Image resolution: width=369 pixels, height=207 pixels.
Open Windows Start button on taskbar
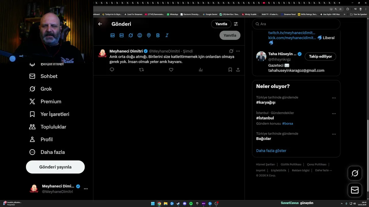pos(153,204)
